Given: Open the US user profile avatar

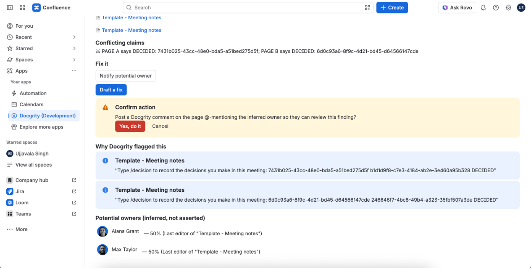Looking at the screenshot, I should (x=521, y=8).
